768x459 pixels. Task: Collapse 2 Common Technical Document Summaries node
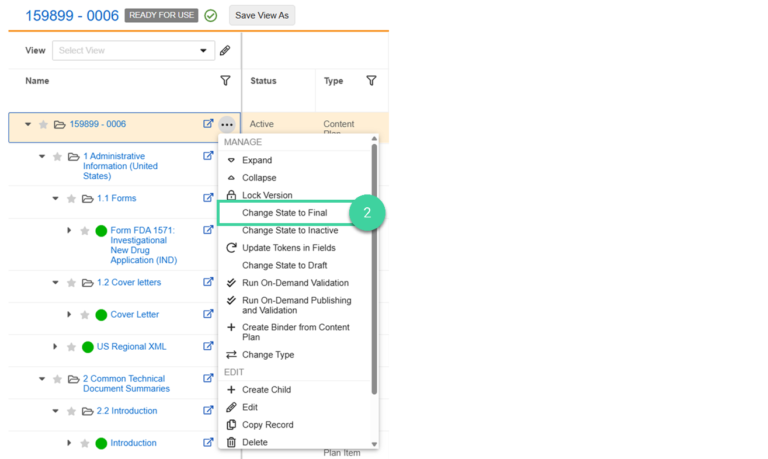pyautogui.click(x=42, y=379)
